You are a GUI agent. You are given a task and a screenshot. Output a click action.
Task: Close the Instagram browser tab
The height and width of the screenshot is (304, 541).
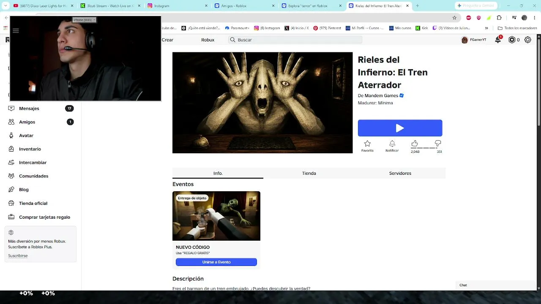206,6
